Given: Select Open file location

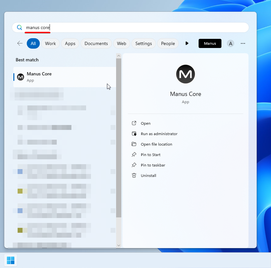Looking at the screenshot, I should click(x=156, y=144).
